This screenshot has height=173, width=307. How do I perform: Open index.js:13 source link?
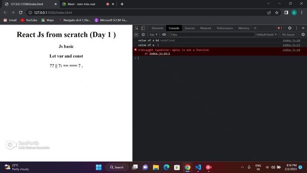[291, 45]
